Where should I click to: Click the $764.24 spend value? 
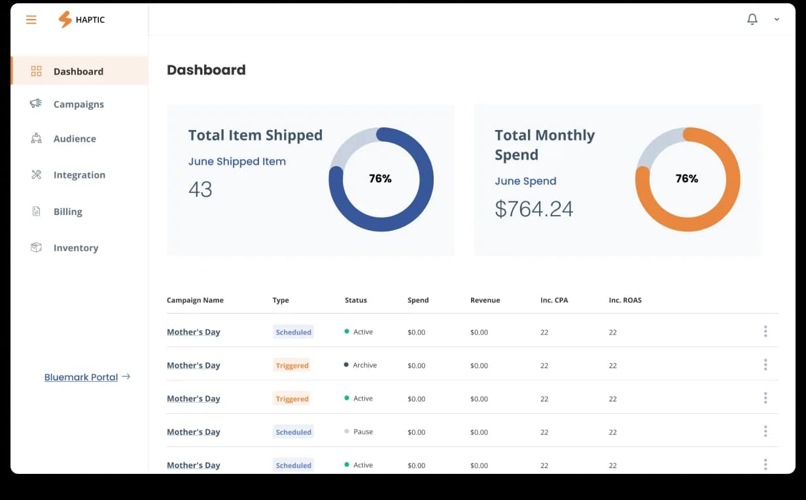click(534, 208)
